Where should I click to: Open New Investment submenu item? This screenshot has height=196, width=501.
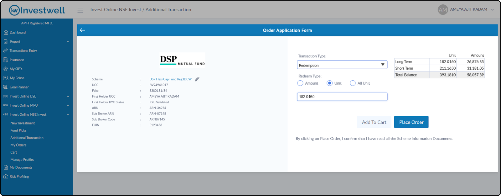click(23, 123)
